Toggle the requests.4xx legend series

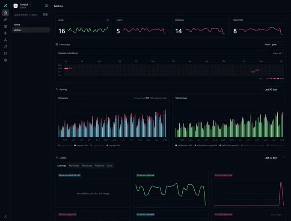pos(97,145)
